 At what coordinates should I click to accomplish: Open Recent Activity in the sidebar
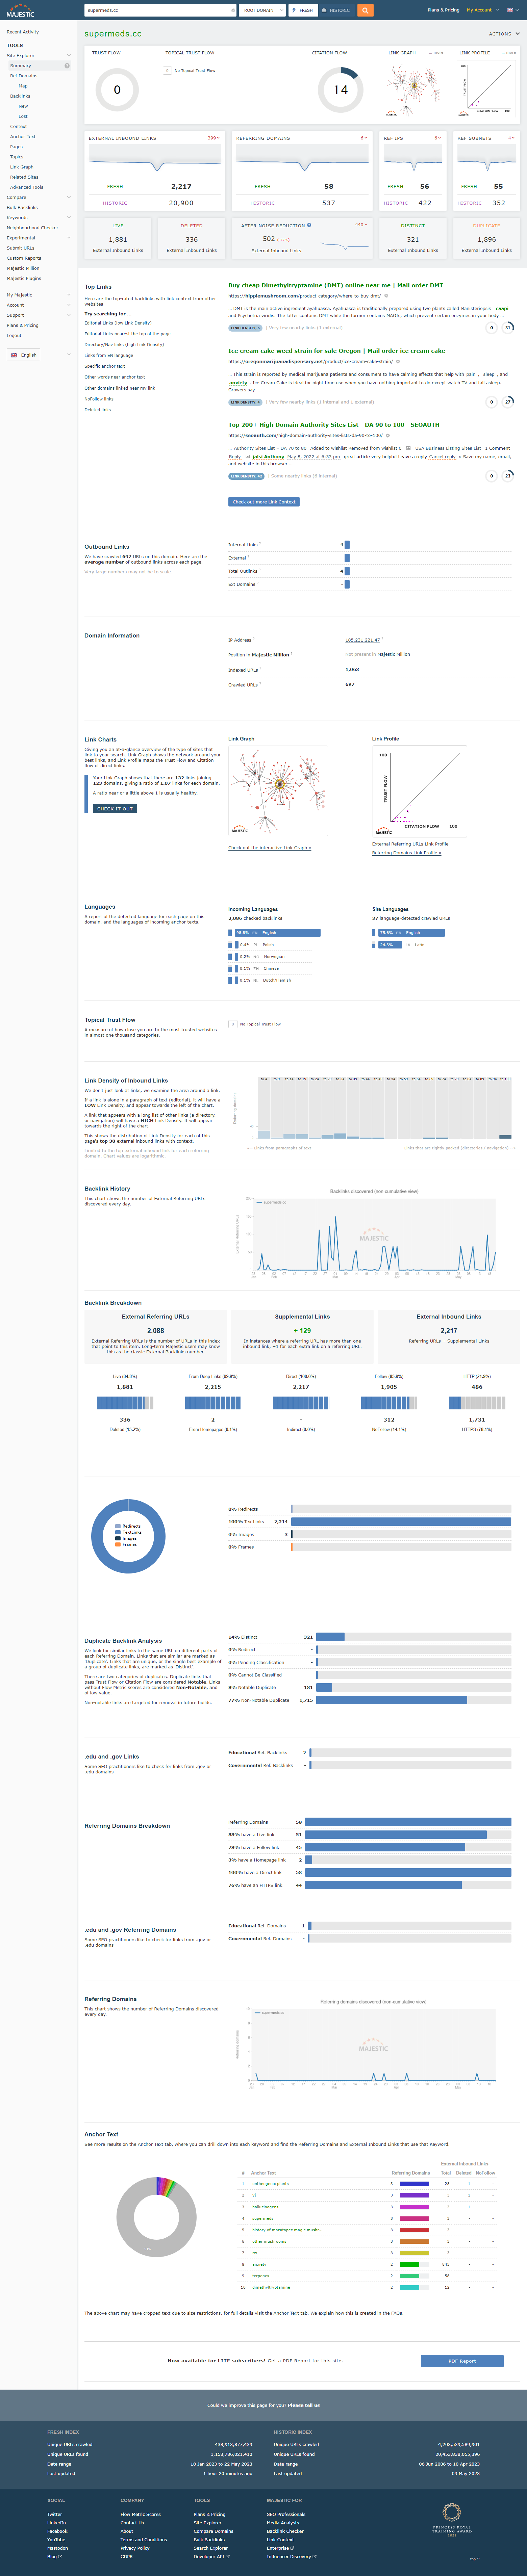click(23, 32)
